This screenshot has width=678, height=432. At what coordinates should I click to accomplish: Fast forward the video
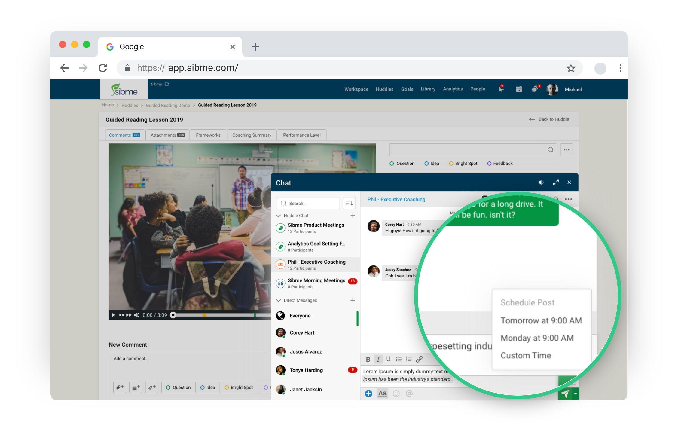[x=129, y=315]
